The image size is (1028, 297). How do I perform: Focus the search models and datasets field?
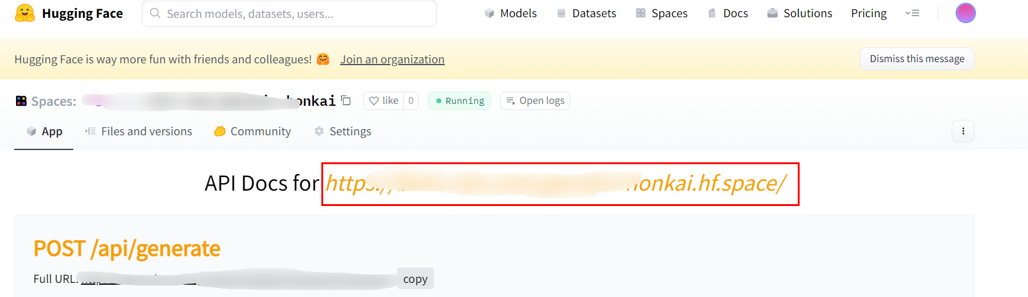pyautogui.click(x=289, y=14)
